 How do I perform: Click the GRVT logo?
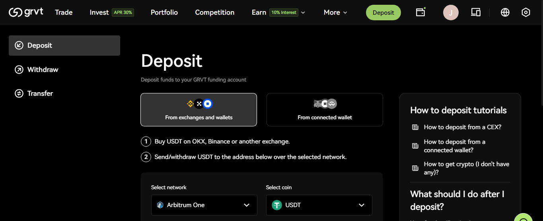tap(26, 12)
